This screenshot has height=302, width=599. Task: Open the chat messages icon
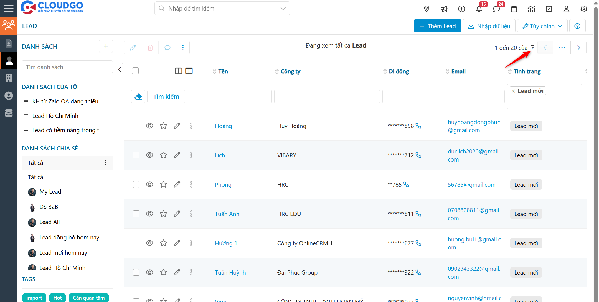click(496, 9)
